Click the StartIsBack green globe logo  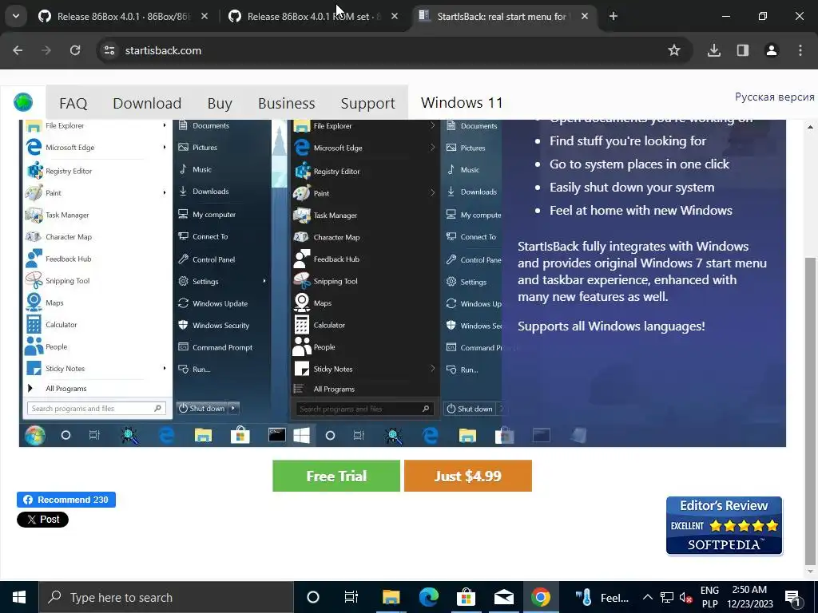pyautogui.click(x=23, y=102)
